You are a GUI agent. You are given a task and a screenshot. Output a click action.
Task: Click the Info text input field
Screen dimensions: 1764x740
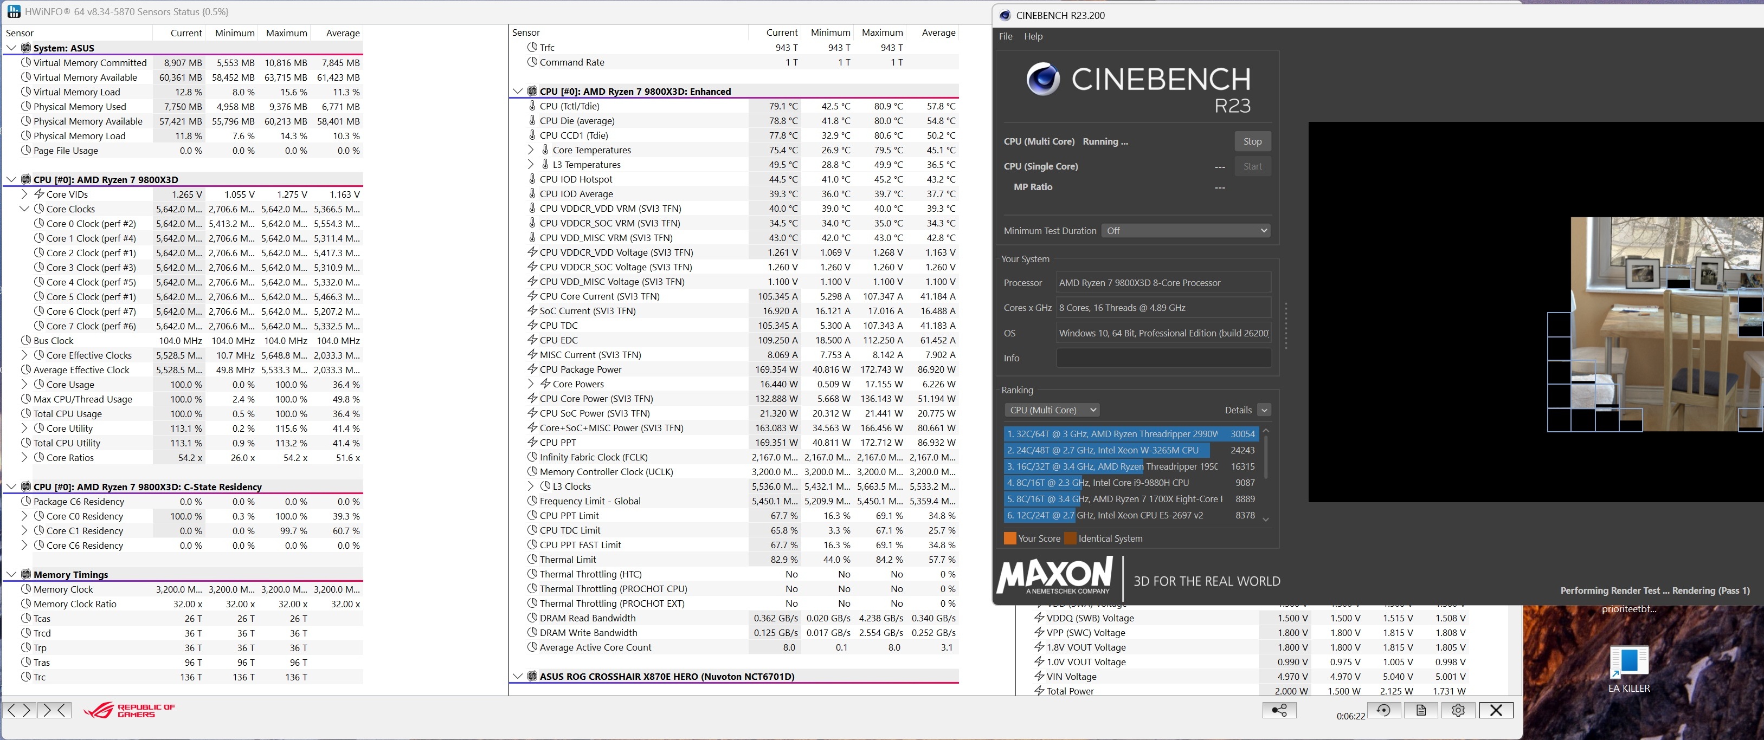[x=1163, y=358]
